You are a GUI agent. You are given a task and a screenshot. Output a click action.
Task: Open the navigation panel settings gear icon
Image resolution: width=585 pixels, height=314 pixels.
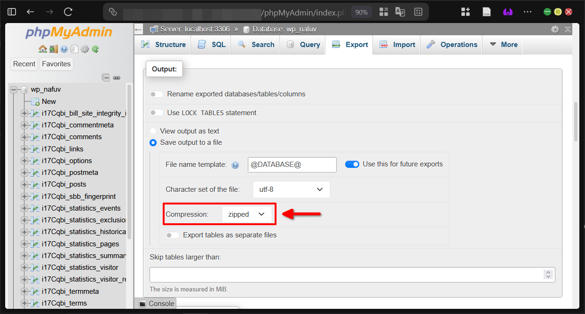[85, 49]
